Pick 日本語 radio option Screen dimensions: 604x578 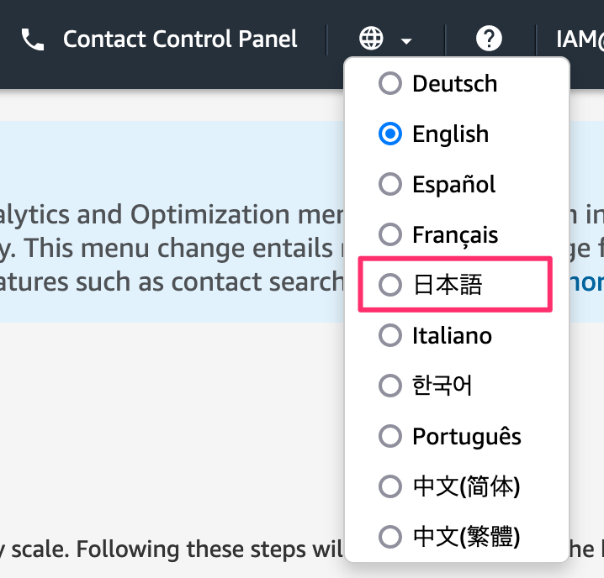tap(390, 286)
